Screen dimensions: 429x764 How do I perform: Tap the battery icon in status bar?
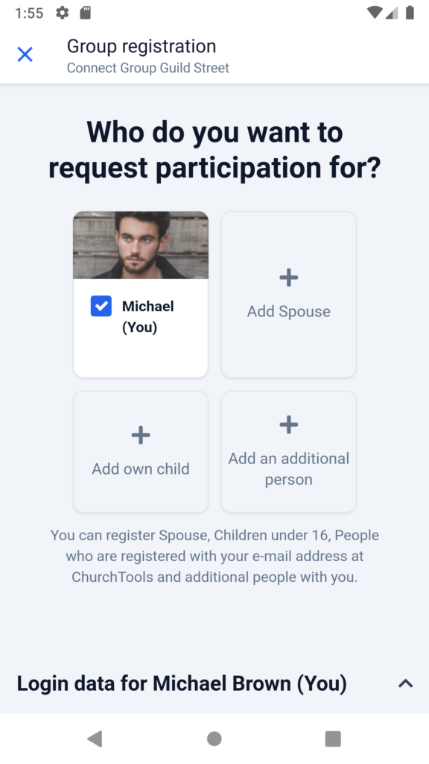click(x=410, y=13)
